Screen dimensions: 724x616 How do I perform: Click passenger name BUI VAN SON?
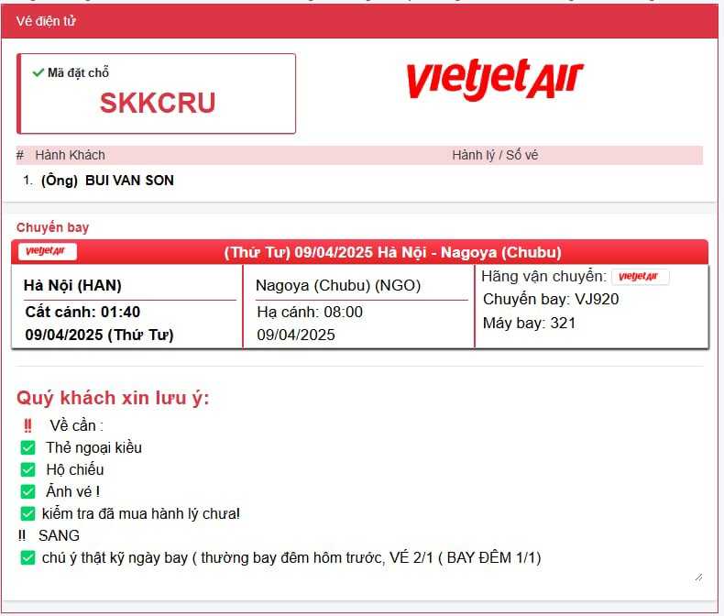129,181
